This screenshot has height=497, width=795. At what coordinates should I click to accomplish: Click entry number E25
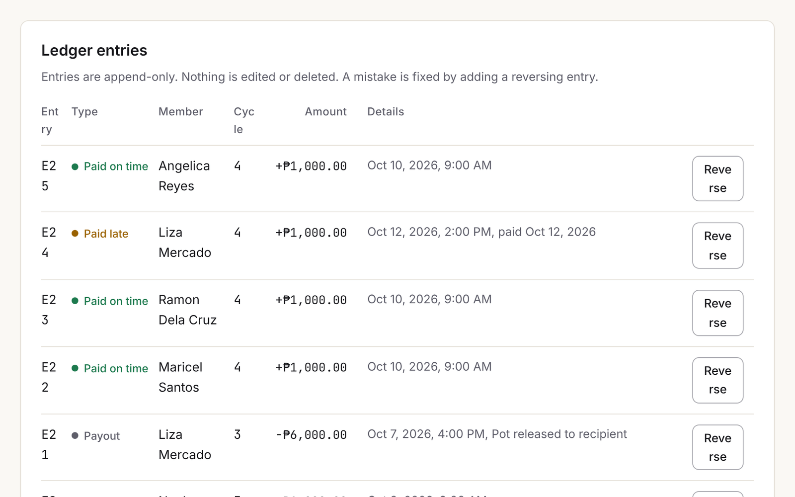point(49,176)
